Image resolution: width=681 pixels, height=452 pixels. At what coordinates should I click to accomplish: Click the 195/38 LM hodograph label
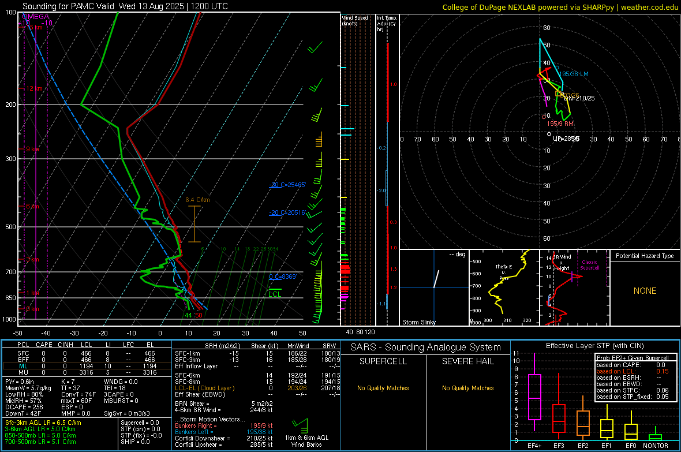[x=573, y=74]
